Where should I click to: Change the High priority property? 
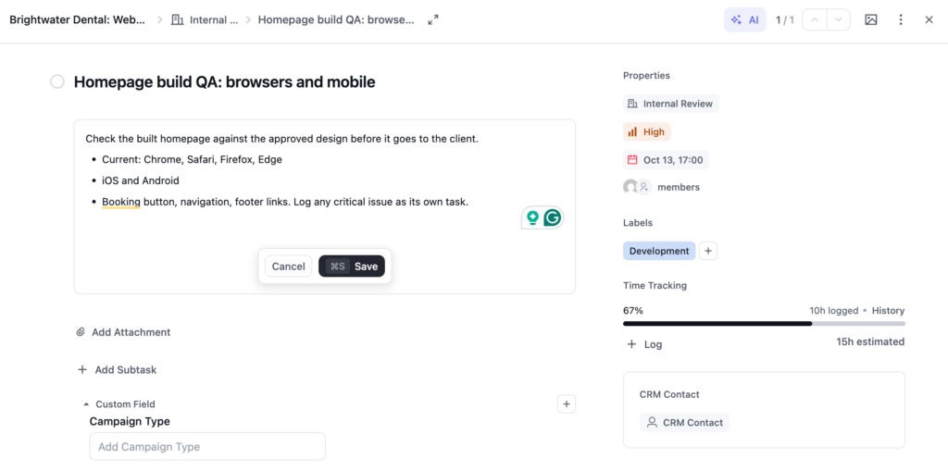click(647, 131)
